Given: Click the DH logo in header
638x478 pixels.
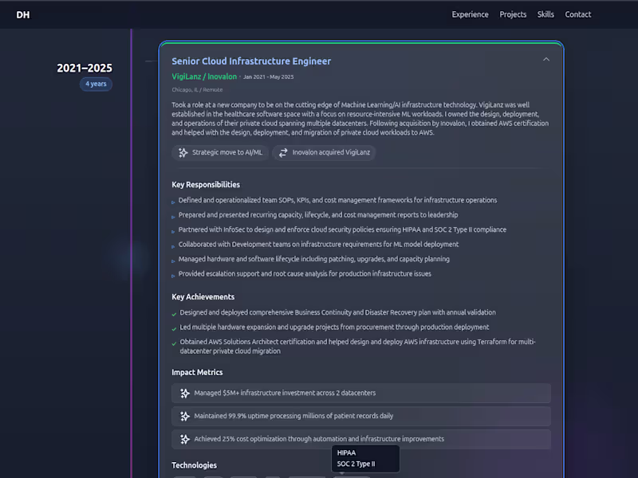Looking at the screenshot, I should pos(23,14).
